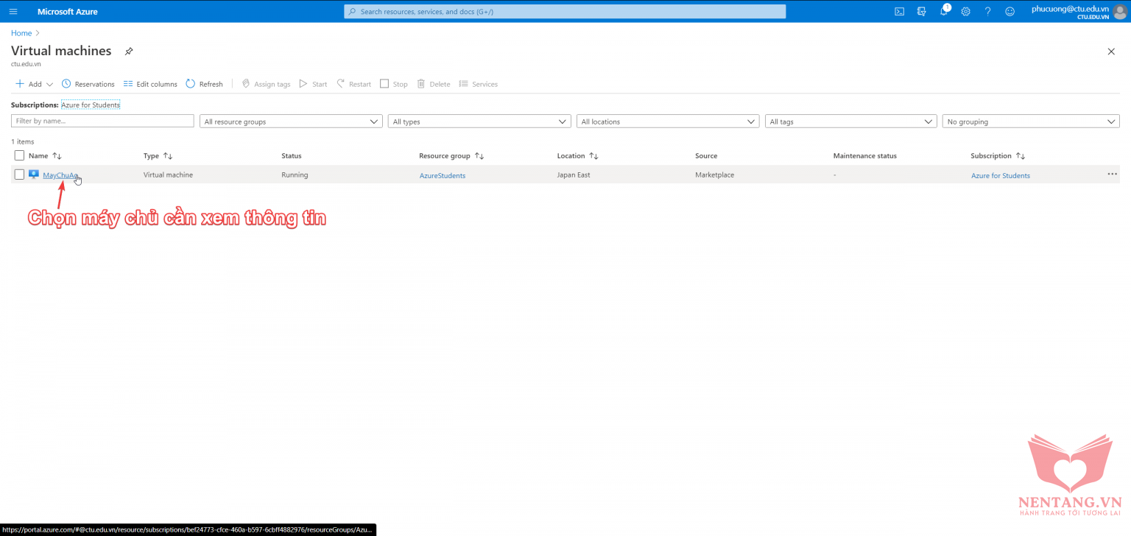Click the Refresh toolbar button

coord(204,84)
